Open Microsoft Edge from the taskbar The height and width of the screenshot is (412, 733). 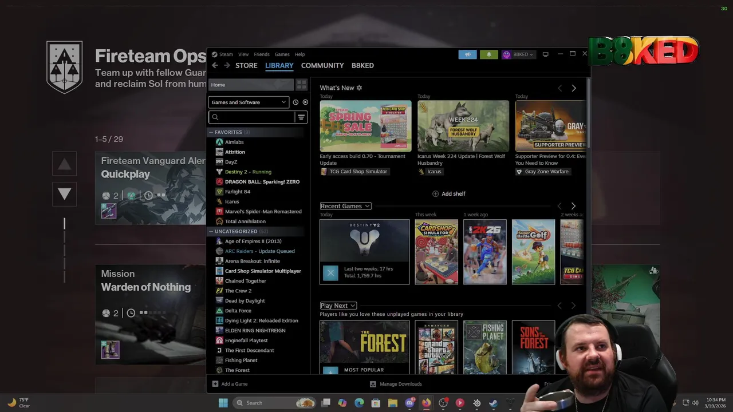click(359, 403)
